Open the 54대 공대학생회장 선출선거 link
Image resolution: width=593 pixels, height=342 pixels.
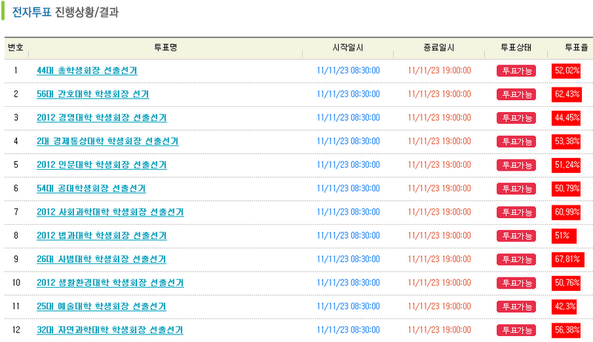(91, 188)
